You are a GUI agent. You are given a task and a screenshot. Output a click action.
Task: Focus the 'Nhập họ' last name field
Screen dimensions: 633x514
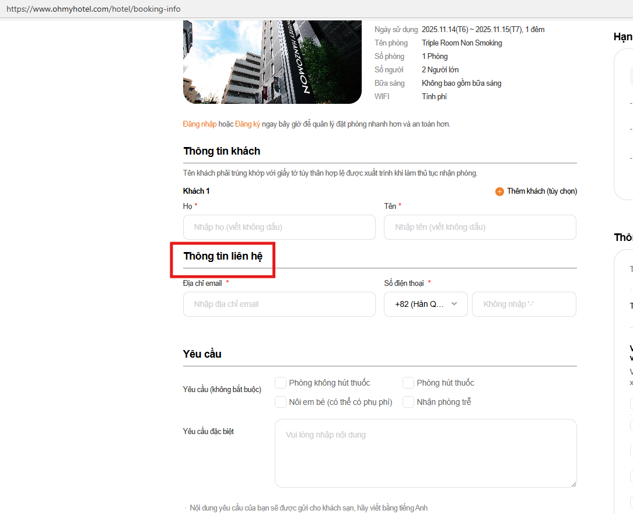point(279,227)
